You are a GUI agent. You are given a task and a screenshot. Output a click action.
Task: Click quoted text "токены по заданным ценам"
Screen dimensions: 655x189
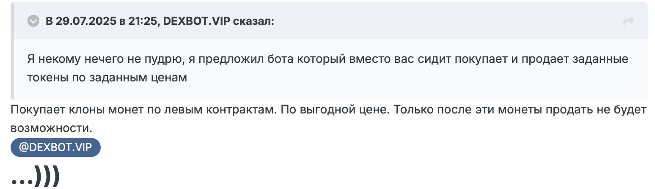(107, 78)
